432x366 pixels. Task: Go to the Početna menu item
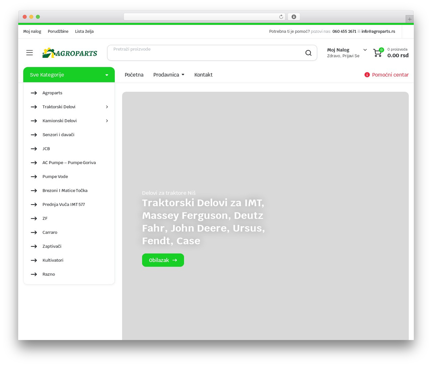click(134, 75)
